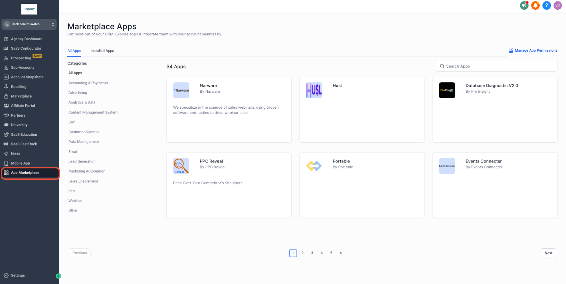
Task: Open the Husl app logo
Action: (x=314, y=90)
